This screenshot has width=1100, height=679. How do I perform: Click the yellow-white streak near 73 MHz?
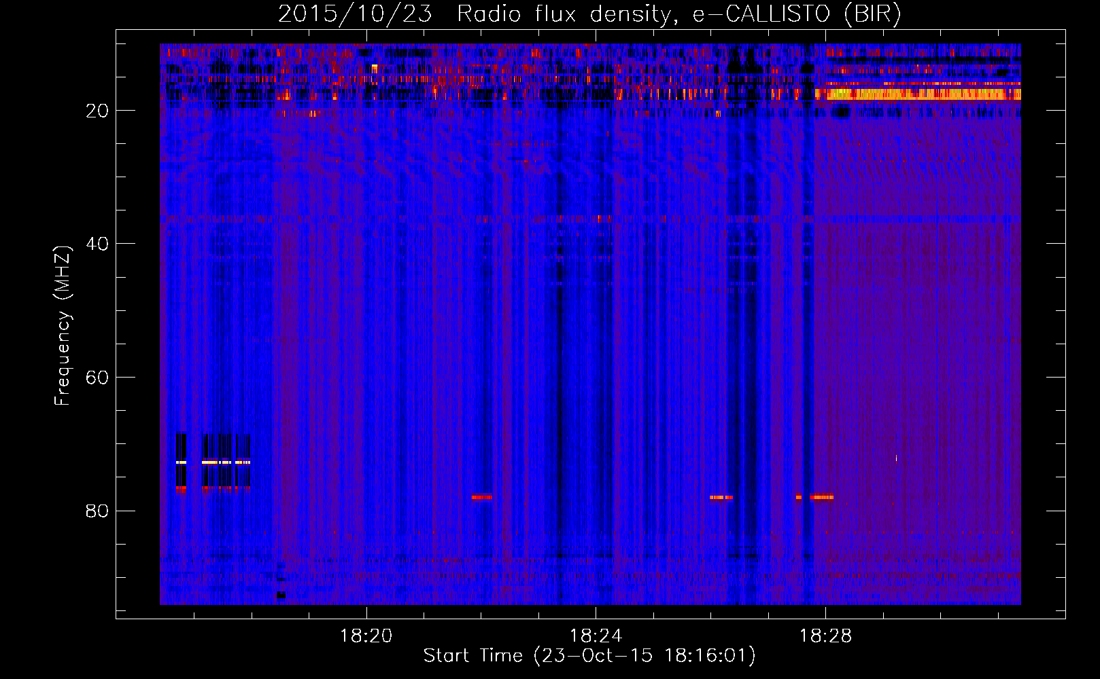pos(213,462)
